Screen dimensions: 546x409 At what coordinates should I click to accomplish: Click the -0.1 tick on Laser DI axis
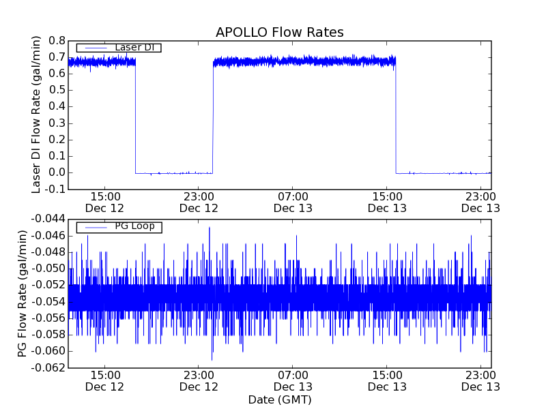55,190
